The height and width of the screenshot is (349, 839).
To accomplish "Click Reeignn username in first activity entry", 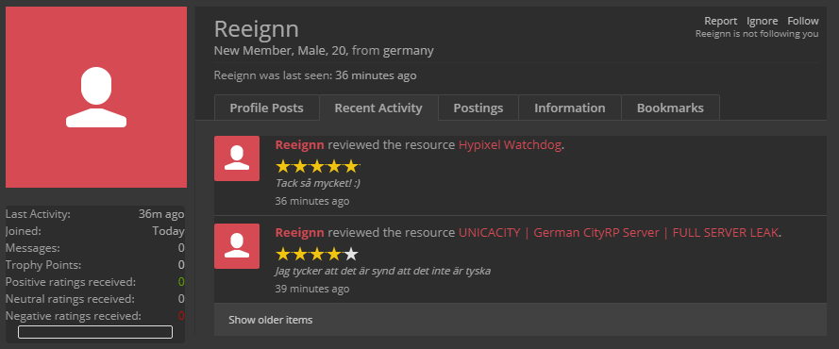I will 300,145.
